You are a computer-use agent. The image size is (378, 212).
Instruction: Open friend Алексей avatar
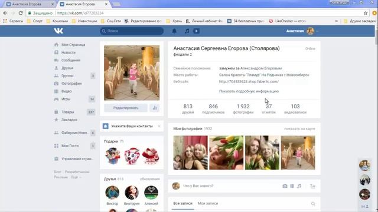(x=151, y=193)
